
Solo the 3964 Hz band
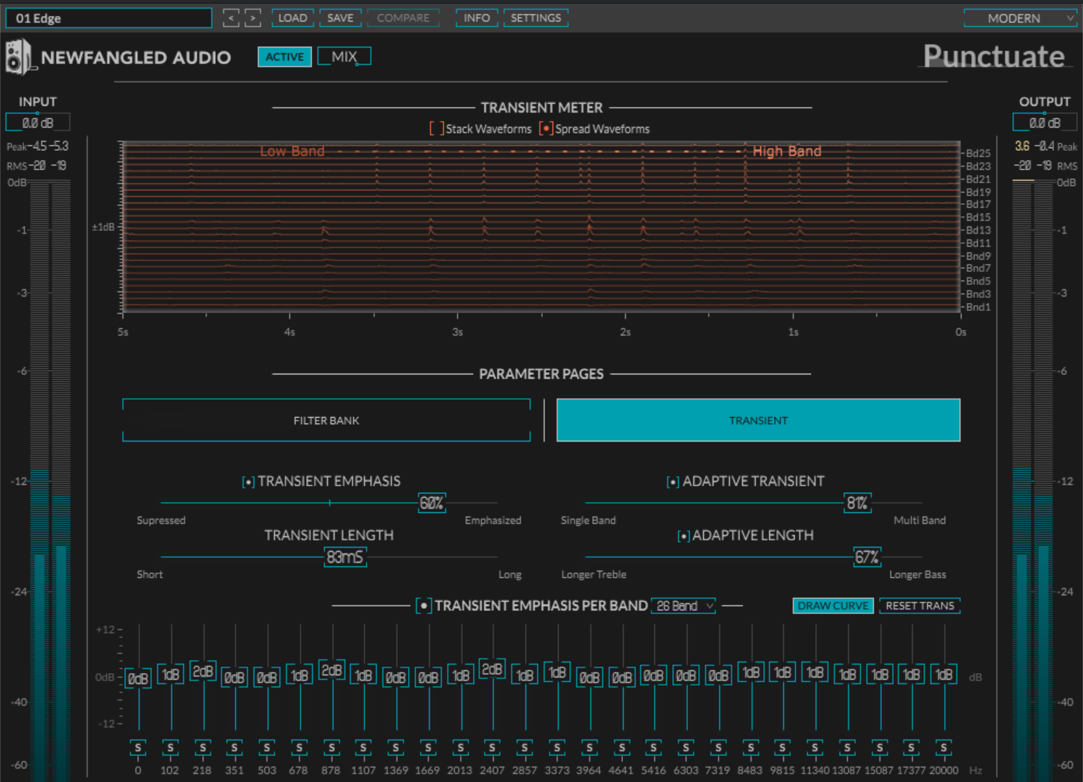[x=589, y=748]
